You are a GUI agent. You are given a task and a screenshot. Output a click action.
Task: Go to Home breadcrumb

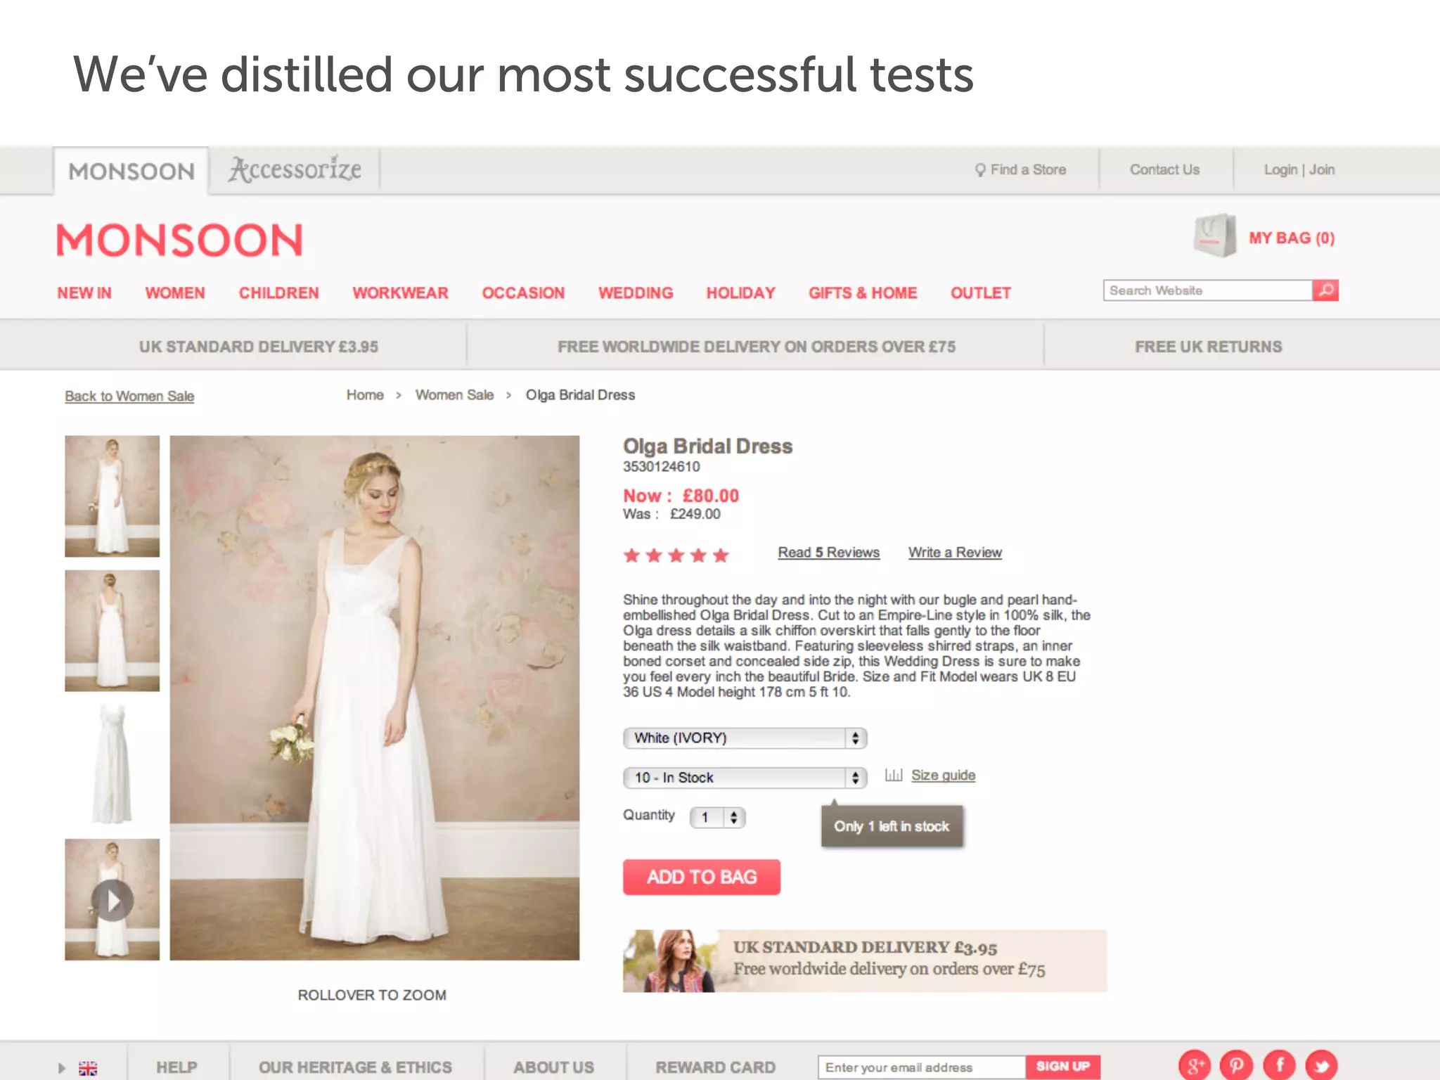pos(365,395)
